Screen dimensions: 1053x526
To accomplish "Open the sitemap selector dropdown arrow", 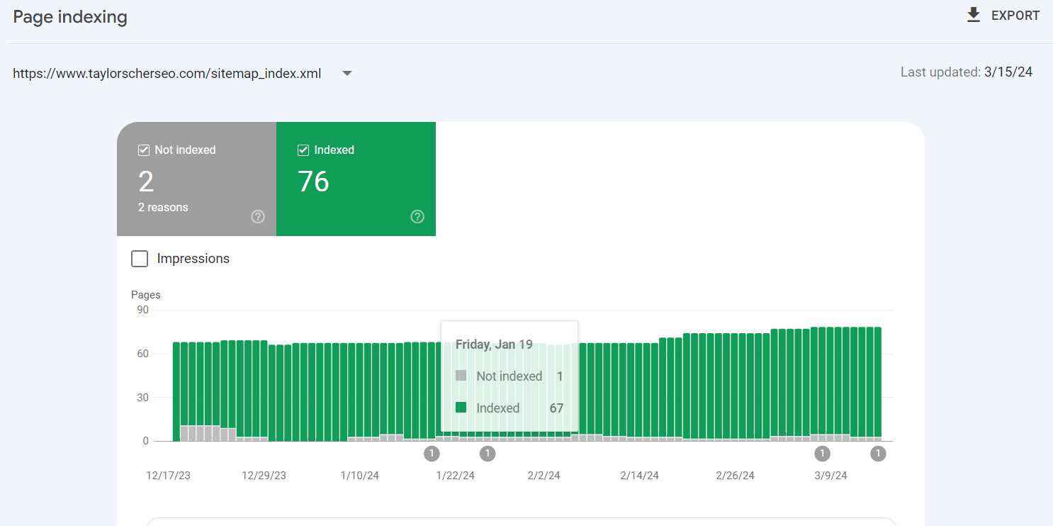I will tap(347, 74).
